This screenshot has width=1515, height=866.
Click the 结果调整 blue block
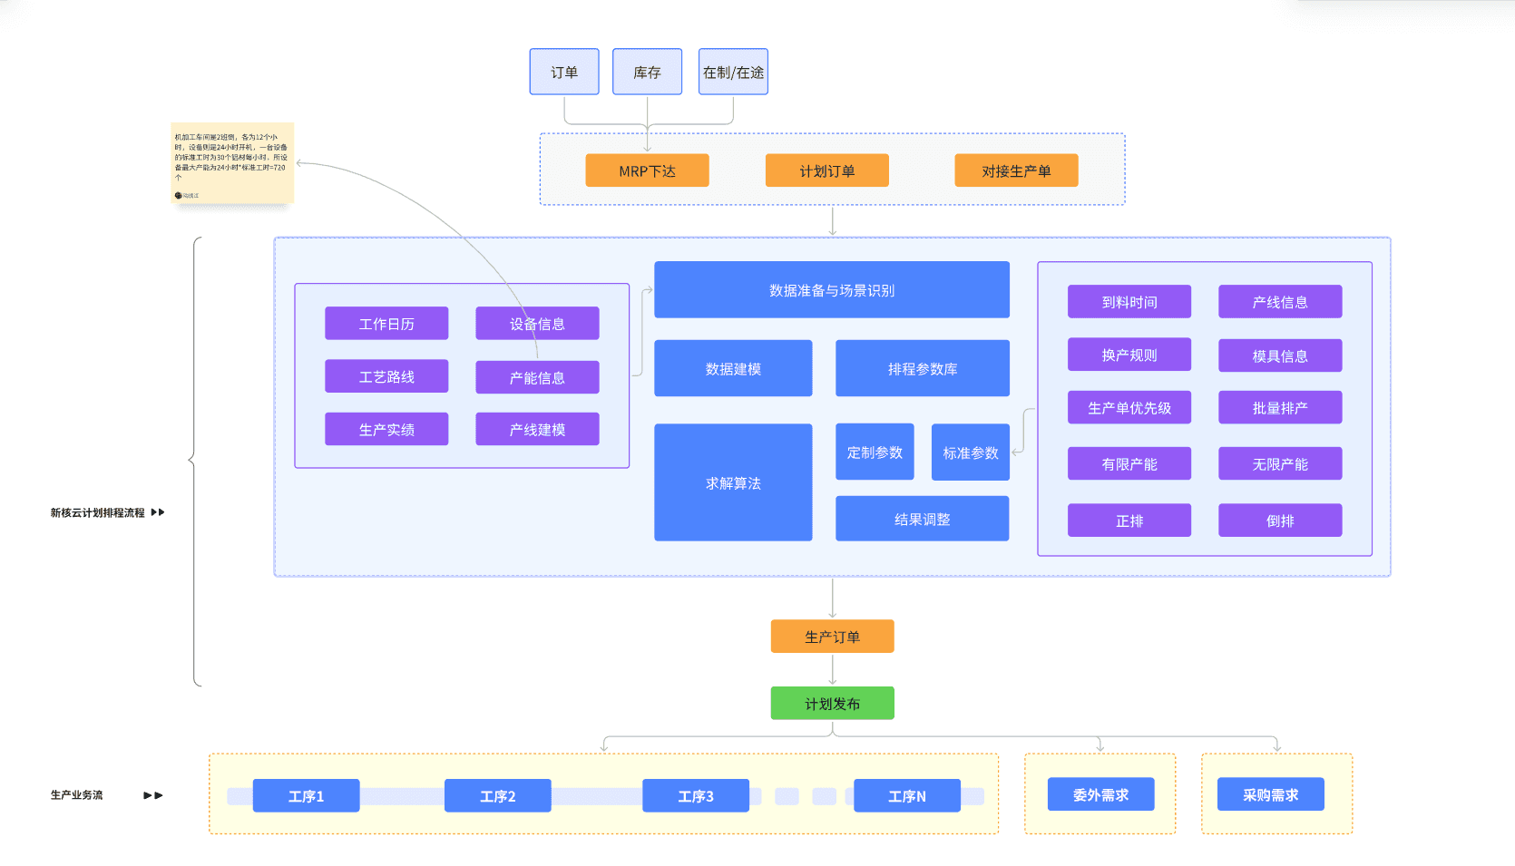point(923,519)
